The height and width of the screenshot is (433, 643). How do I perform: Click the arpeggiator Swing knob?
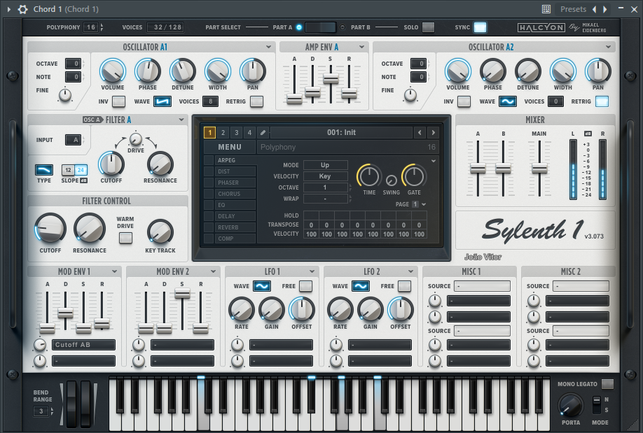coord(392,180)
